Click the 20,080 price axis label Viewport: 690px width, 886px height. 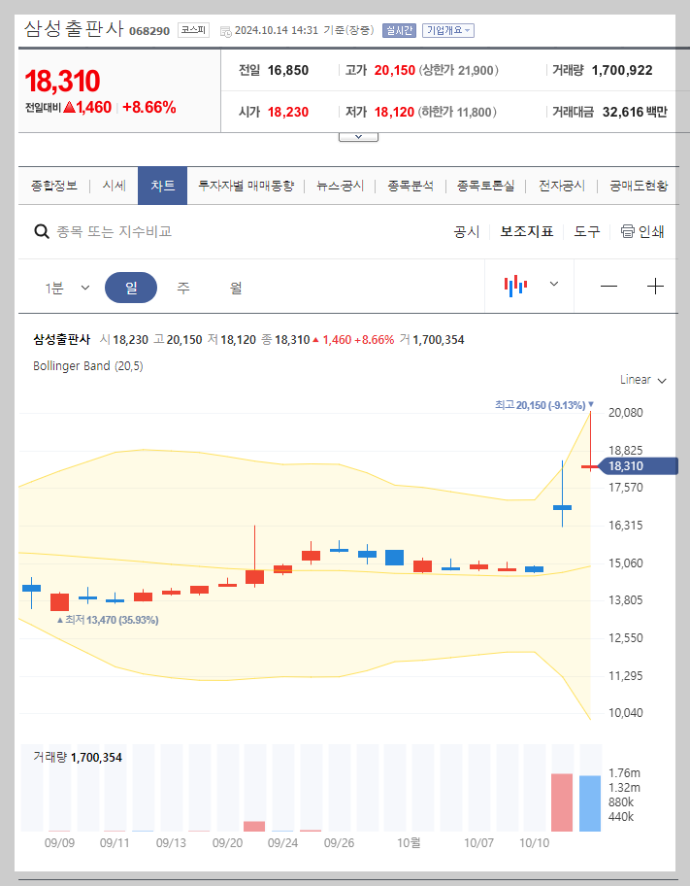tap(626, 413)
